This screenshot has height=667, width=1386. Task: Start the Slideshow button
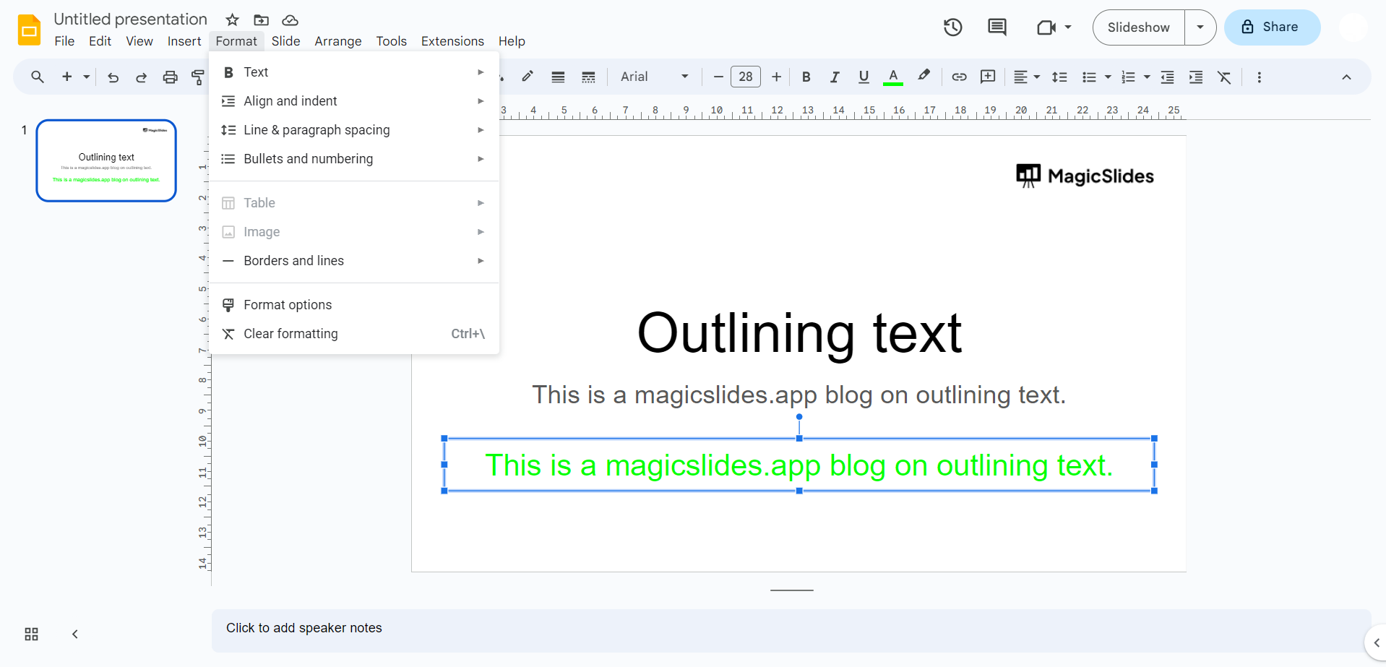(x=1138, y=27)
